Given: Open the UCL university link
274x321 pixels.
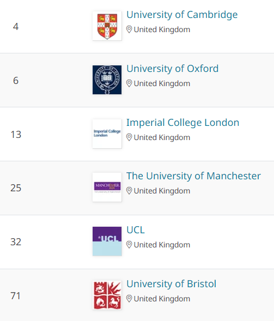Looking at the screenshot, I should point(136,230).
